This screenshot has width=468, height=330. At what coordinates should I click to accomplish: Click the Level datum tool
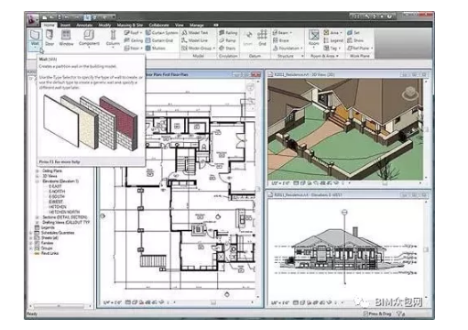248,38
